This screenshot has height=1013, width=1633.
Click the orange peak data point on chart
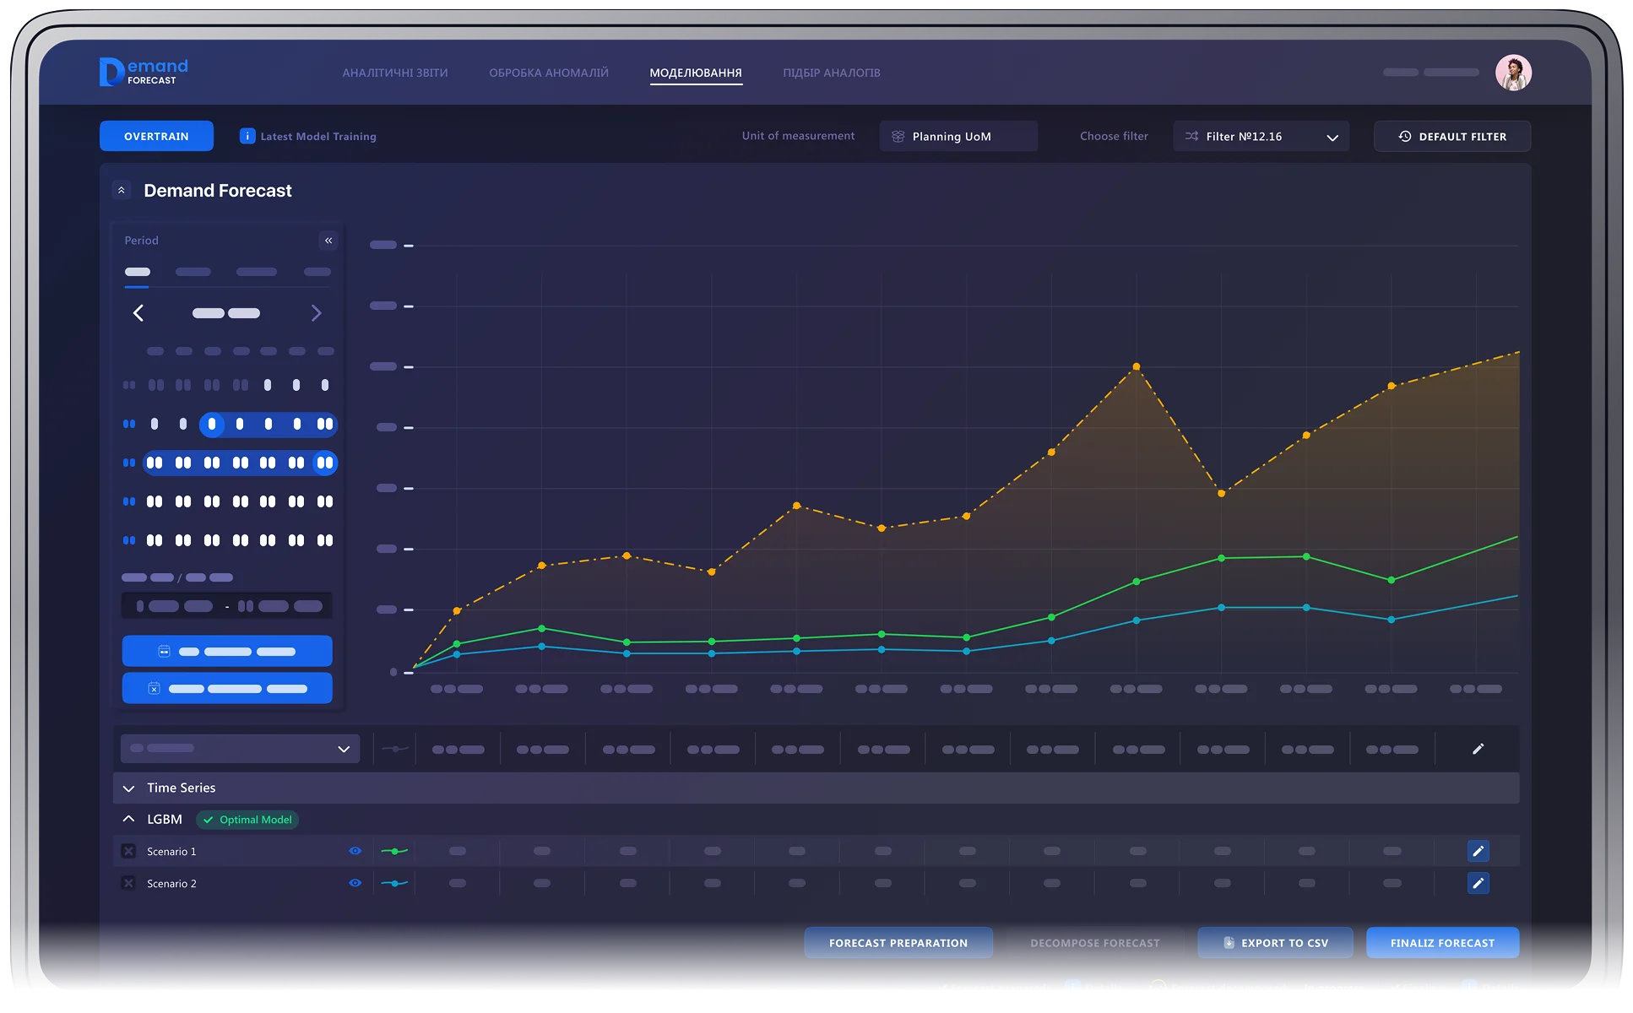[1136, 366]
